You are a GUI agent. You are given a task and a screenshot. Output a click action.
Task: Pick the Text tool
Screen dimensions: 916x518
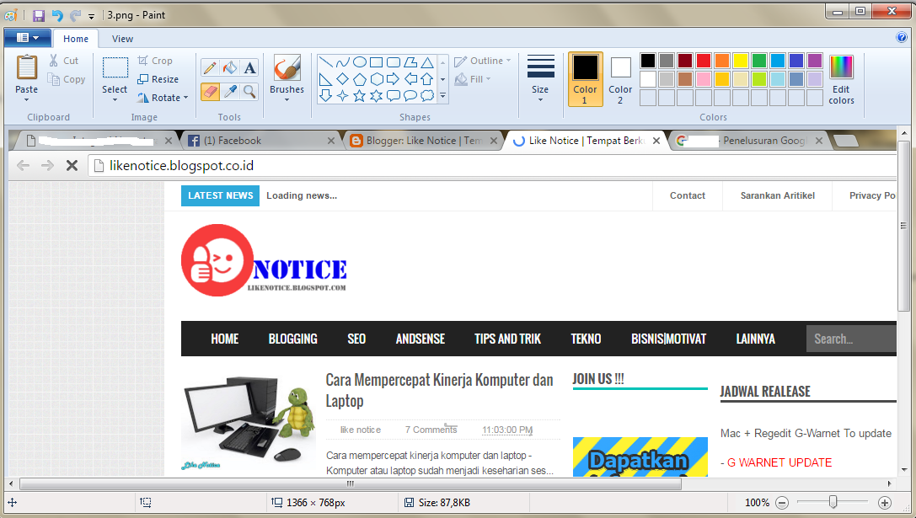(x=249, y=66)
